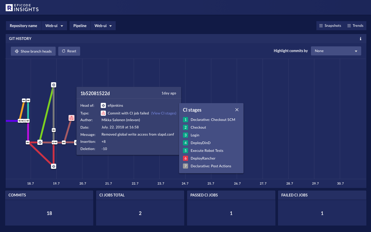Select the red failed CI commit node
Viewport: 371px width, 232px height.
coord(71,118)
